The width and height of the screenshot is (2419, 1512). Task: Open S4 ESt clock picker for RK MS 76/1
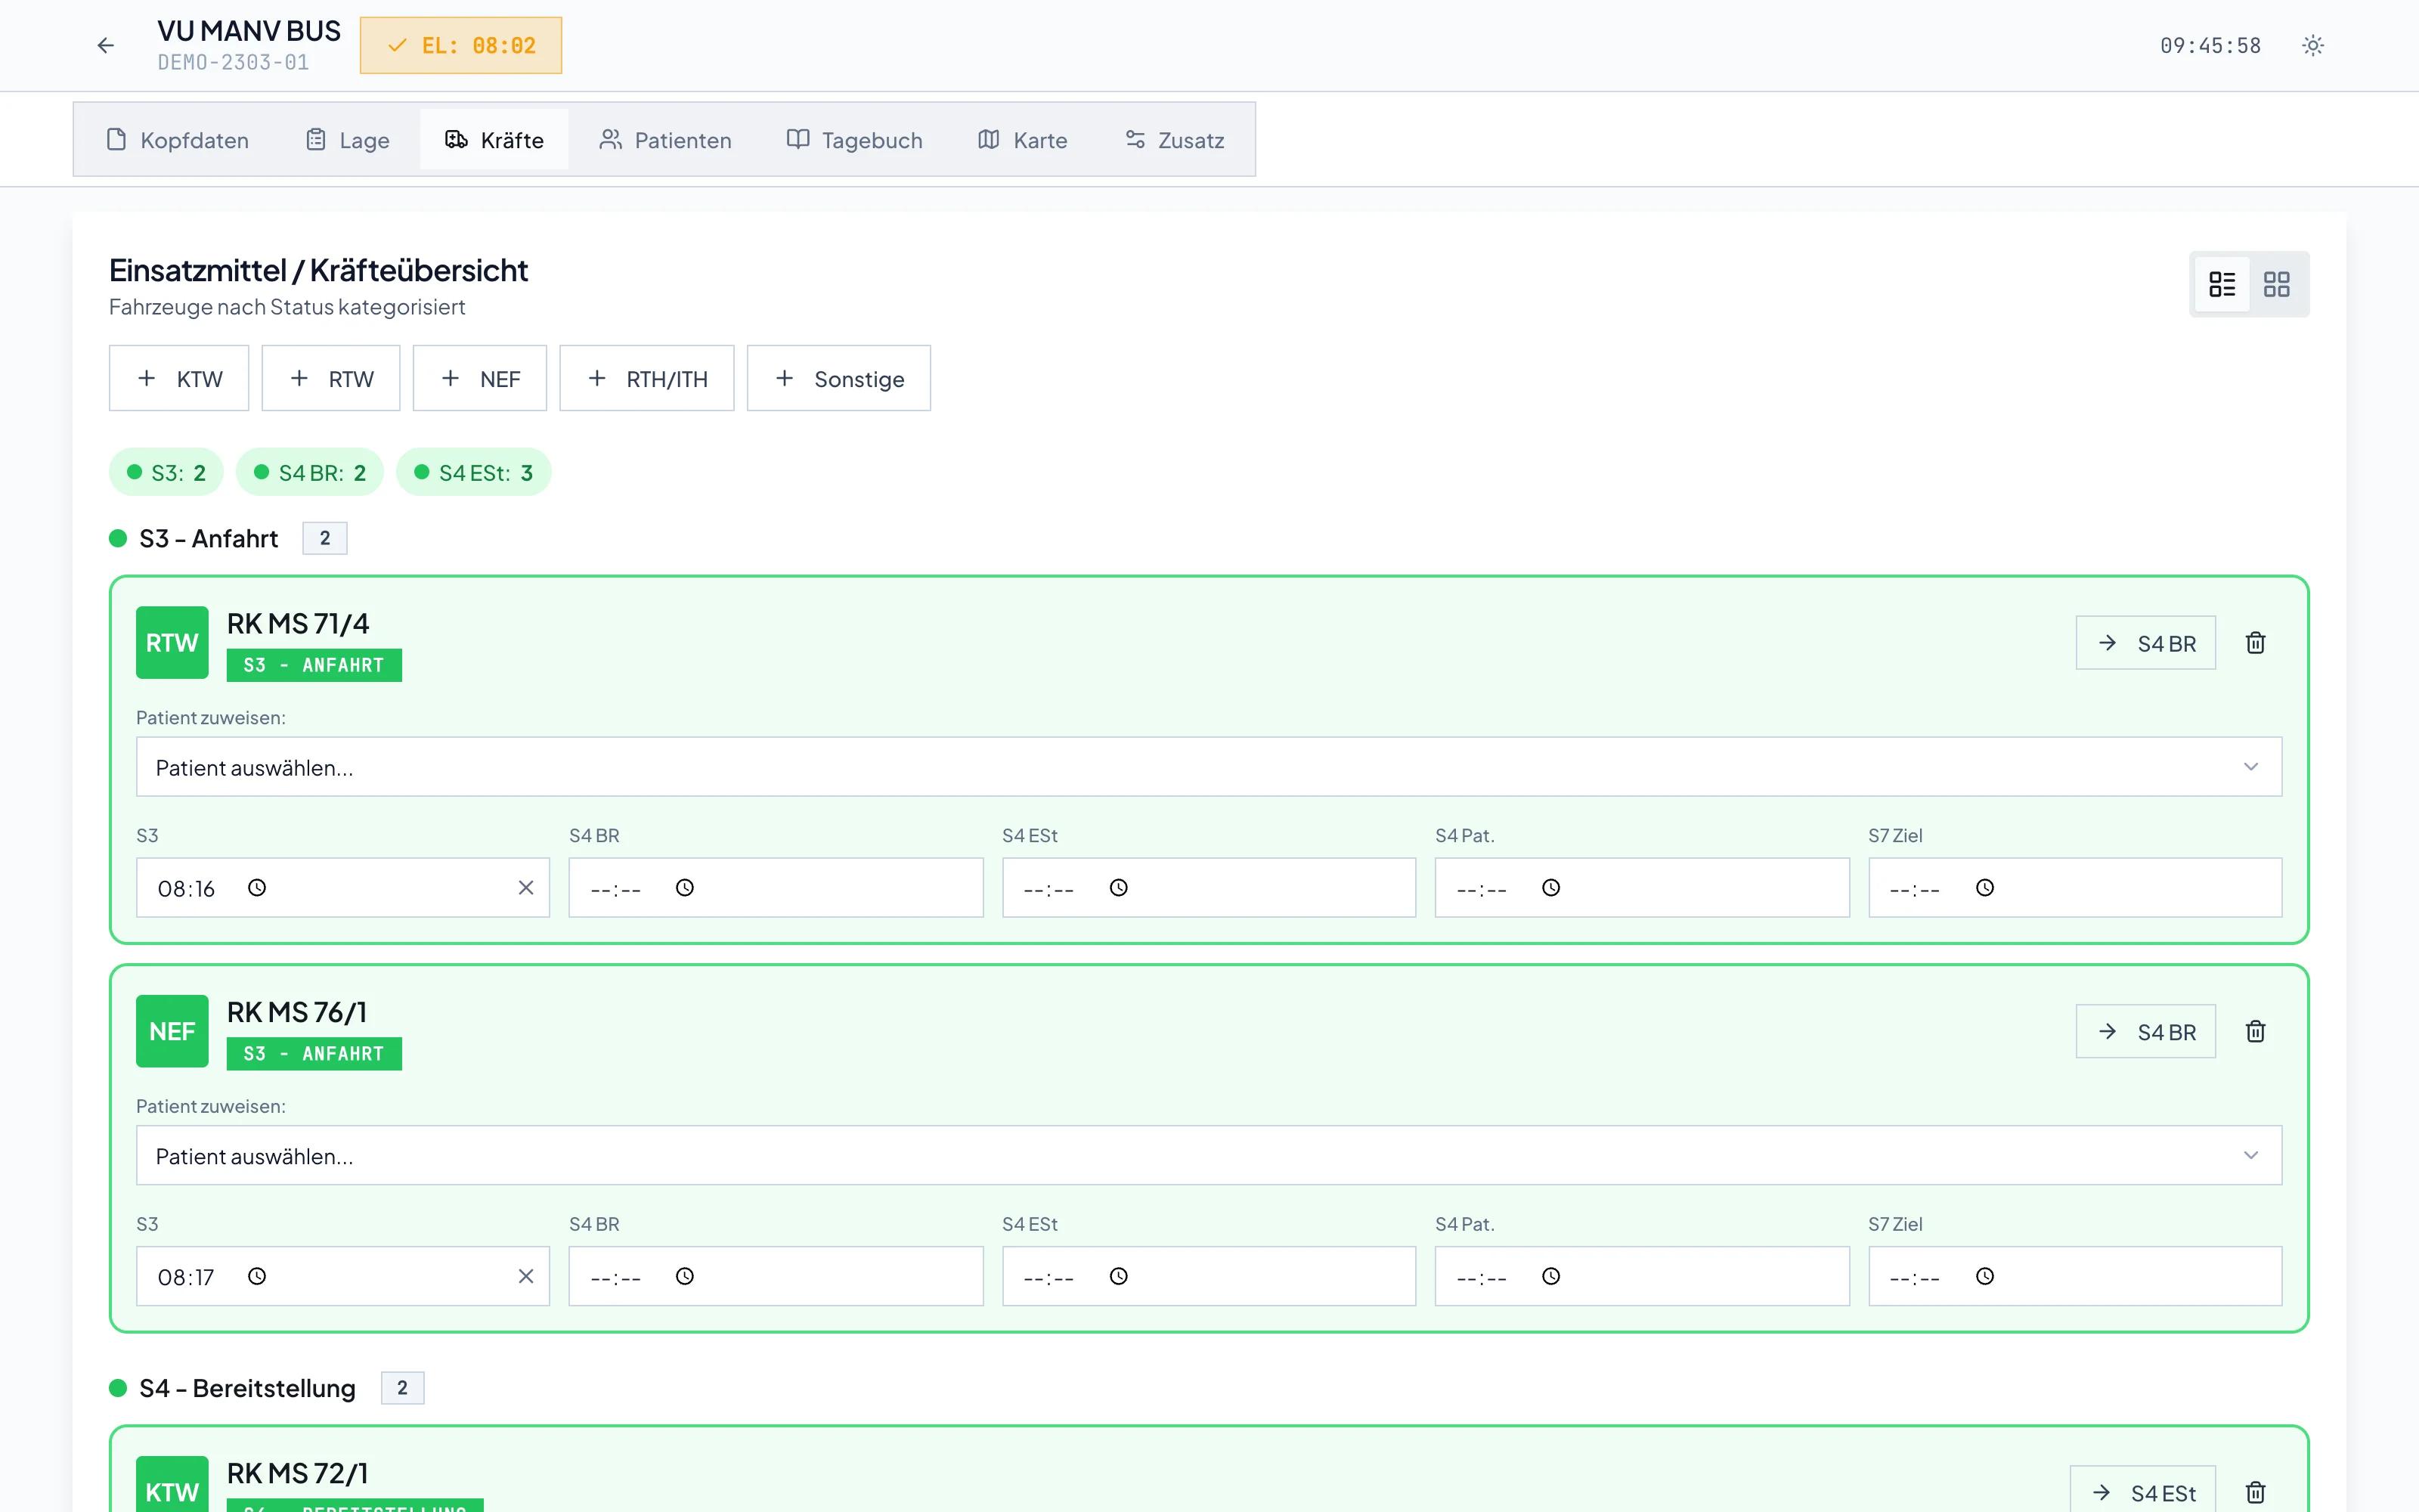point(1119,1276)
